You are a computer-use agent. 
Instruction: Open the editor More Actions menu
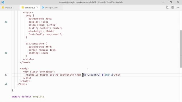(x=178, y=8)
